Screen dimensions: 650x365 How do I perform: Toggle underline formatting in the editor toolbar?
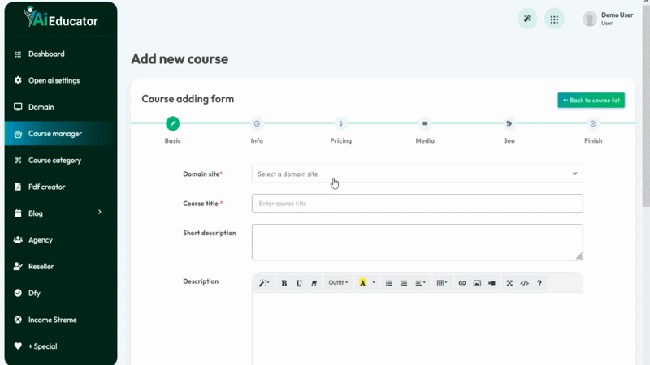pyautogui.click(x=299, y=283)
